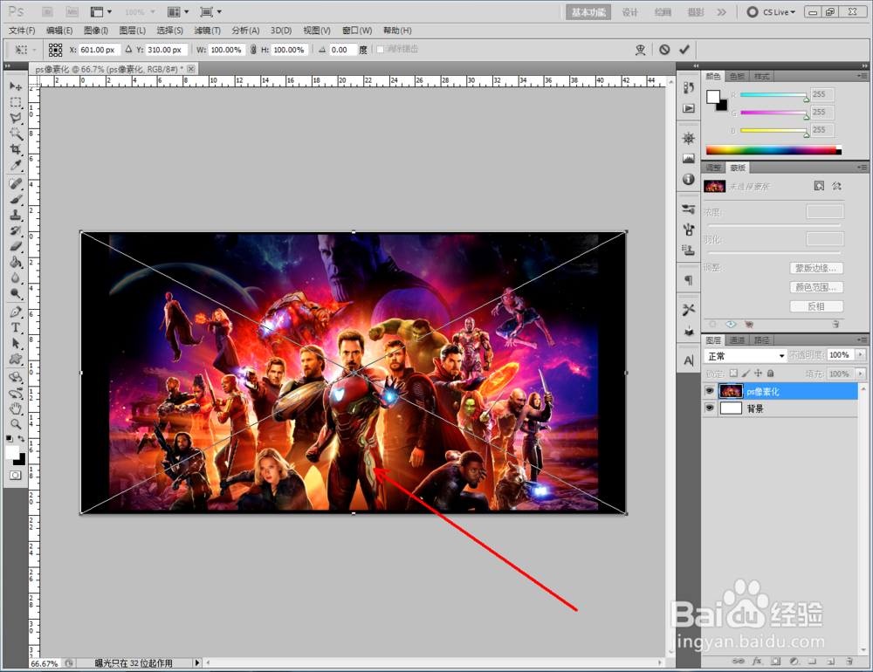The image size is (873, 672).
Task: Switch to the 通道 tab
Action: 737,340
